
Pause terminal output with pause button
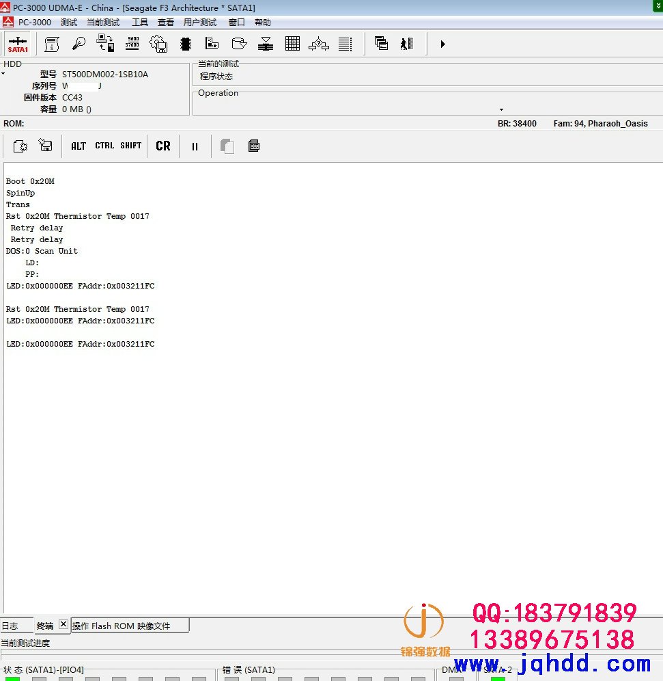195,146
